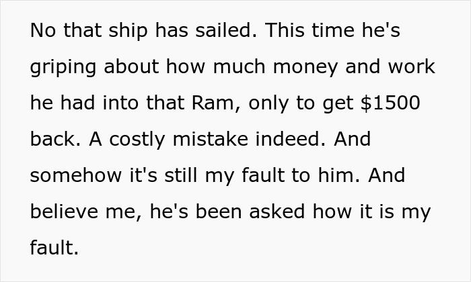Click the word "indeed"

291,140
